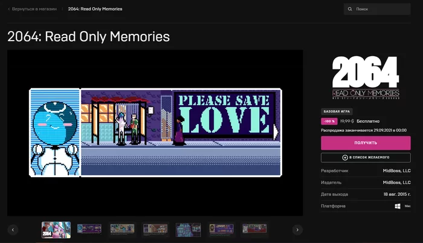Click the 'Платформа' label
The height and width of the screenshot is (243, 423).
[333, 206]
